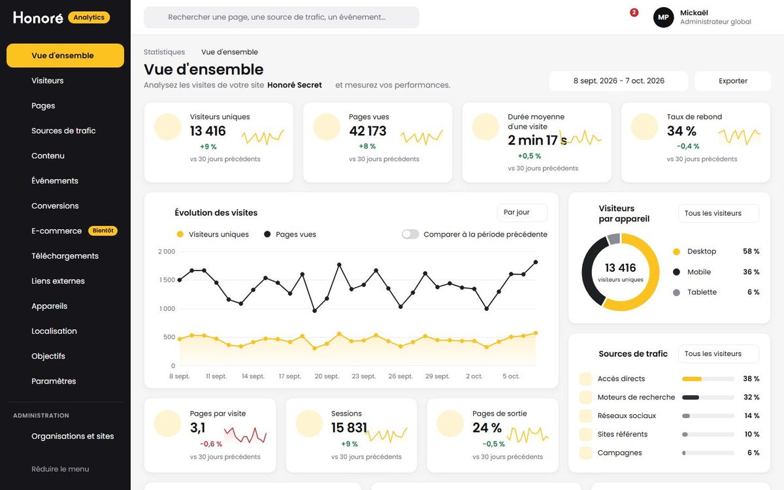Viewport: 784px width, 490px height.
Task: Click Réduire le menu
Action: 60,469
